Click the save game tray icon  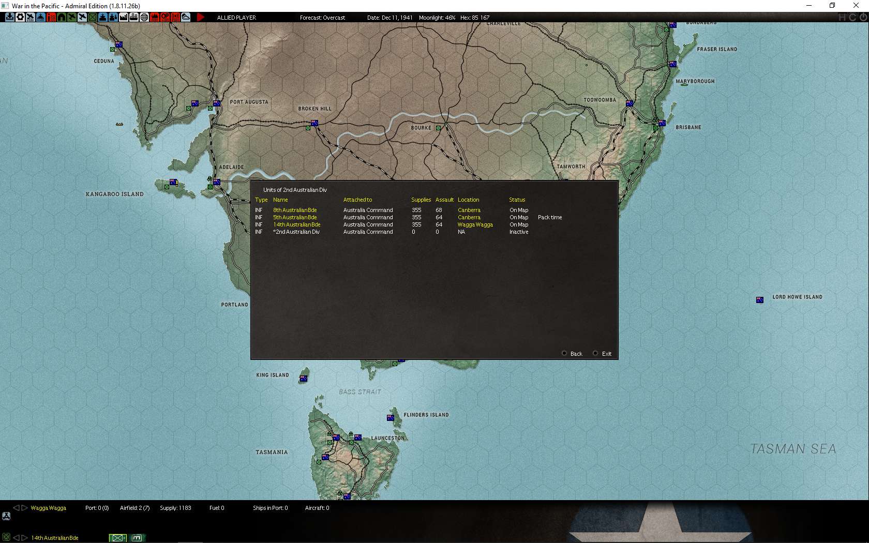point(10,17)
